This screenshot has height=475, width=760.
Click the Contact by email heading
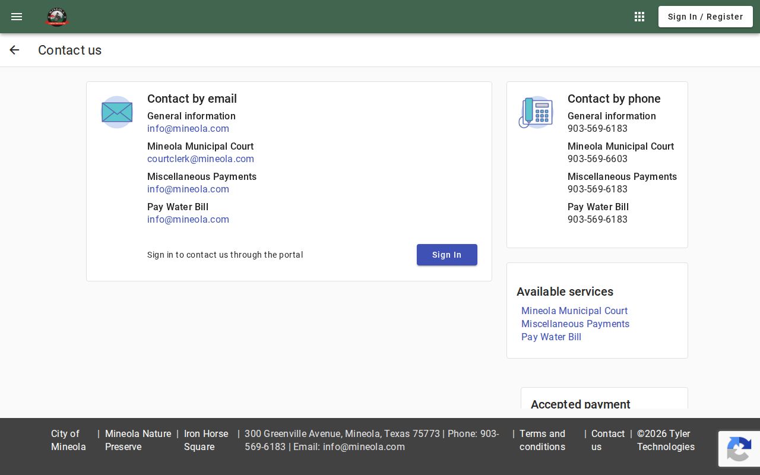pyautogui.click(x=192, y=99)
